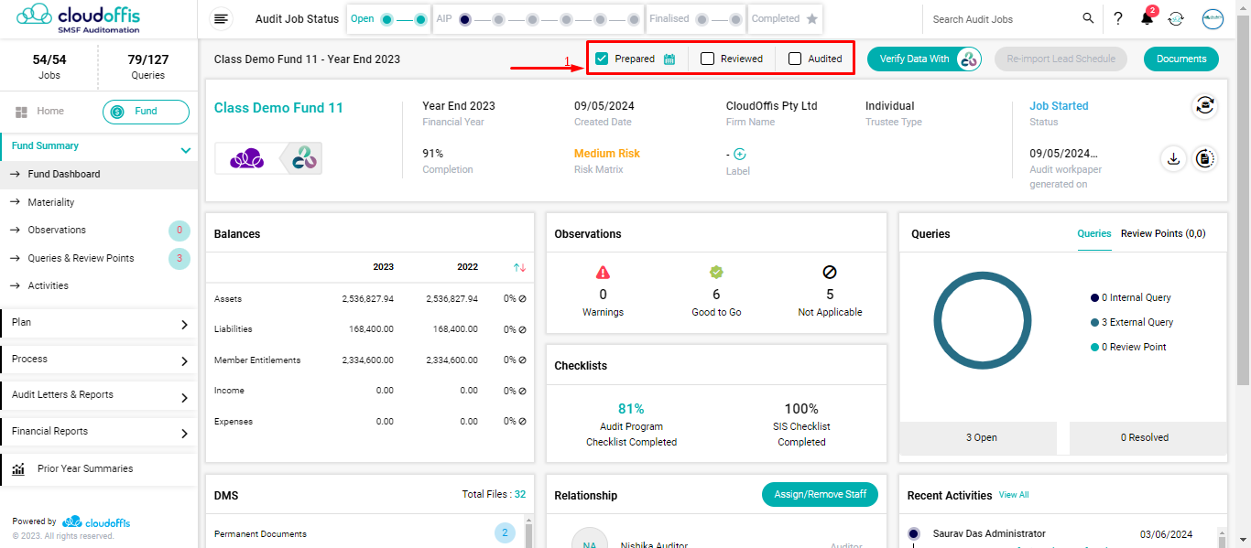Click the Medium Risk text
Image resolution: width=1251 pixels, height=548 pixels.
[x=607, y=154]
